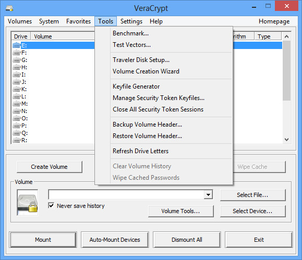The width and height of the screenshot is (302, 260).
Task: Select the P: drive icon
Action: (x=17, y=126)
